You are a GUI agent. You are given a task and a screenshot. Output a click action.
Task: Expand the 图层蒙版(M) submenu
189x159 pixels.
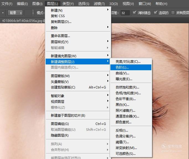pos(78,76)
